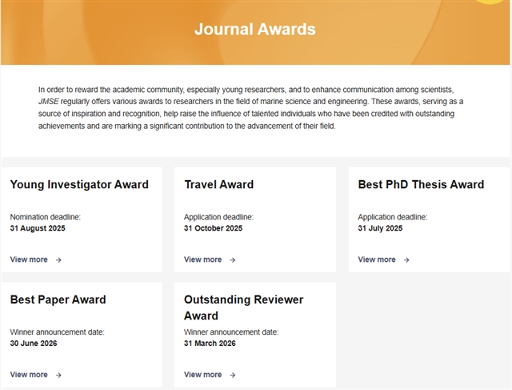Click the arrow icon in Young Investigator Award card
Viewport: 512px width, 390px height.
point(58,259)
